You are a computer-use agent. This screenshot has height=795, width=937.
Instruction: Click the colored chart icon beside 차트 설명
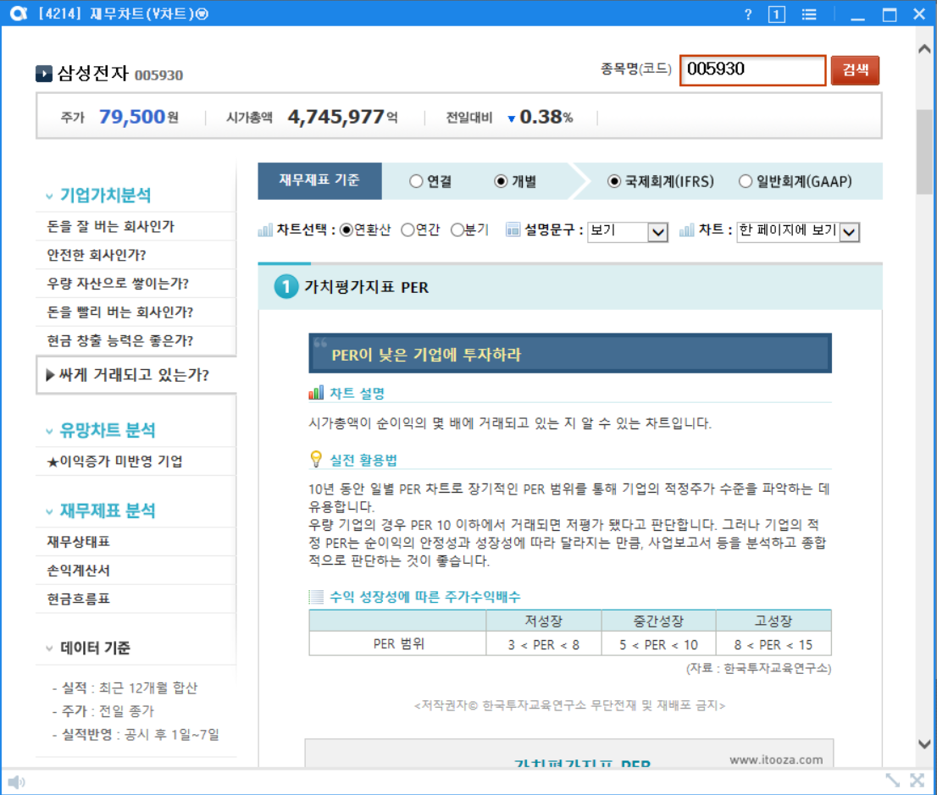pyautogui.click(x=316, y=393)
